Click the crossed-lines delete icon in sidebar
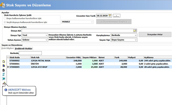Image resolution: width=172 pixels, height=105 pixels. [x=4, y=79]
